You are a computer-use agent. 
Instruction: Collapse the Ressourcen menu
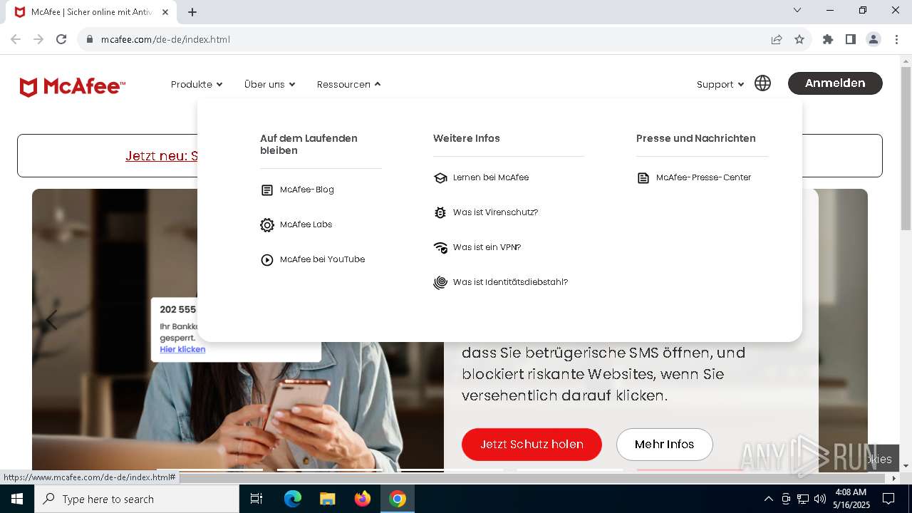click(349, 84)
